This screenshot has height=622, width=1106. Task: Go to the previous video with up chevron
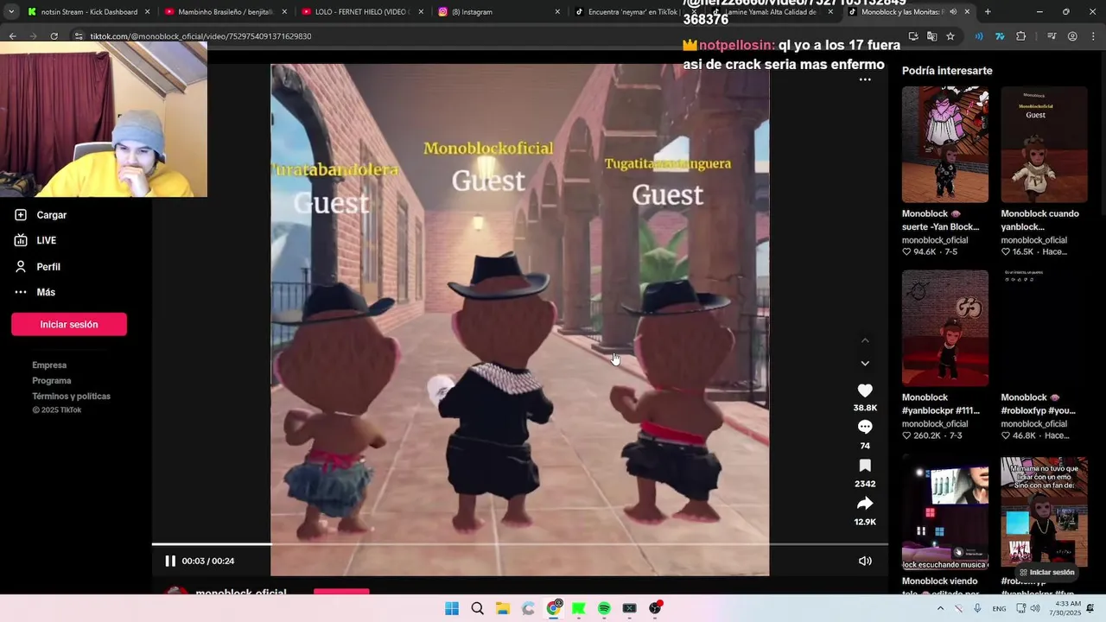click(x=865, y=340)
